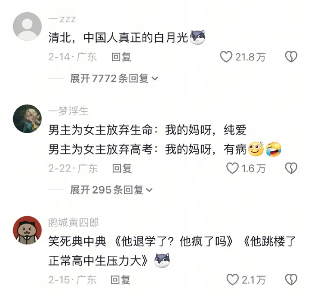This screenshot has width=311, height=294.
Task: Select the comment text 清北，中国人真正的白月光
Action: [118, 37]
